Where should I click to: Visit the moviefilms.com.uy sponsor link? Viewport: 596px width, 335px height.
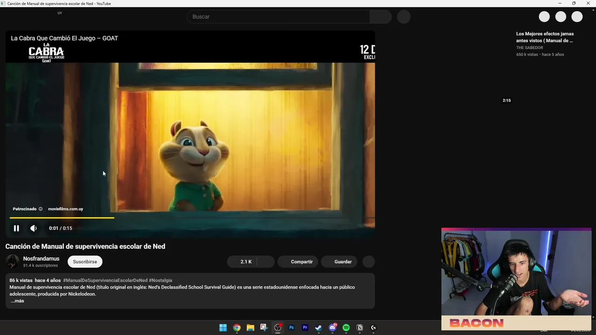coord(66,209)
